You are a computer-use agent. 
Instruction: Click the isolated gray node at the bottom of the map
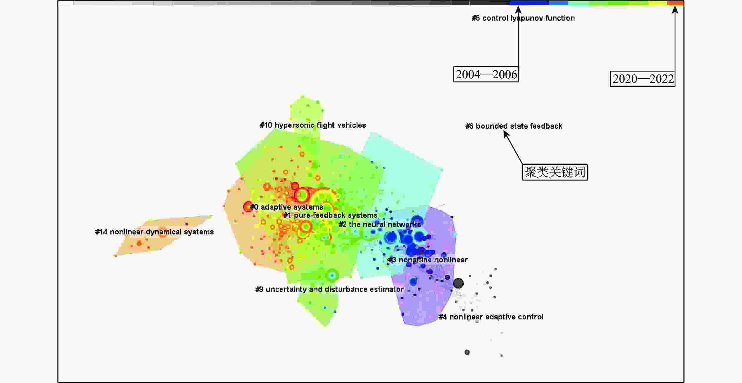[467, 352]
